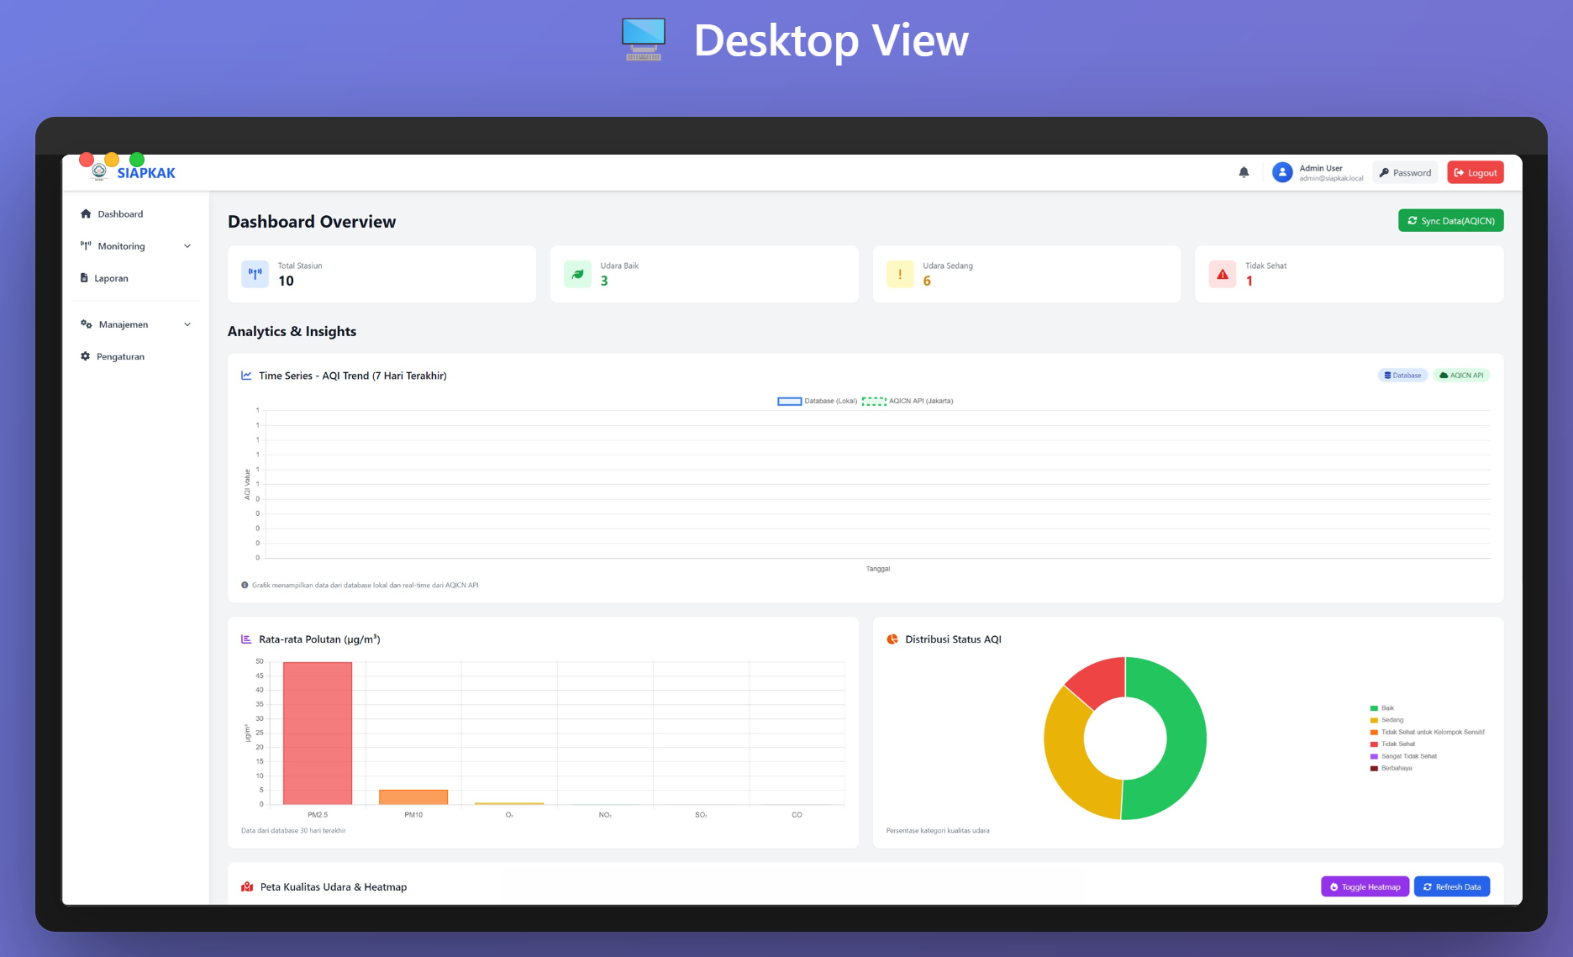Open the Pengaturan menu item
Screen dimensions: 1573x957
point(135,356)
